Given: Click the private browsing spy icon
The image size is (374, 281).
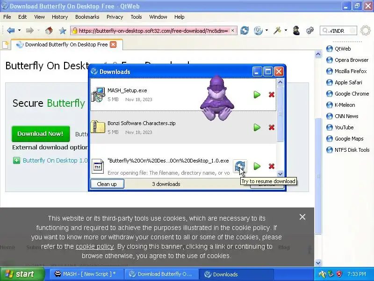Looking at the screenshot, I should tap(296, 30).
